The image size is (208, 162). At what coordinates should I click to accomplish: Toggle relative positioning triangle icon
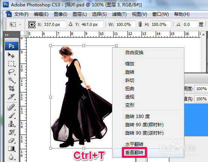[x=71, y=24]
